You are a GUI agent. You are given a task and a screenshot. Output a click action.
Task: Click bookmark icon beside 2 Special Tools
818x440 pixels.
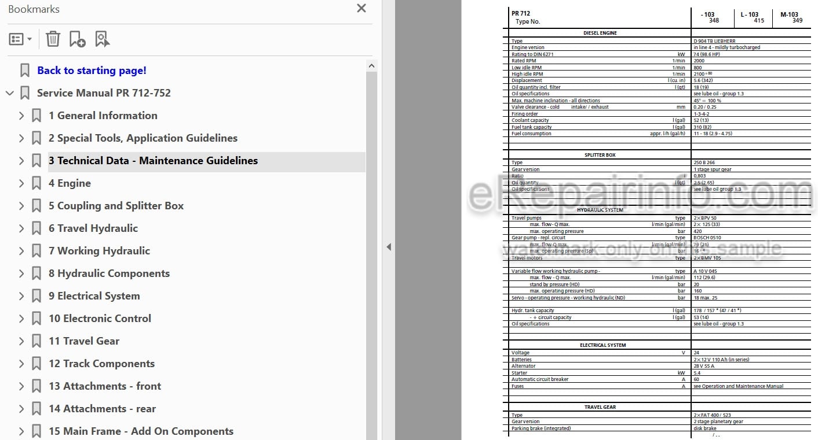[x=36, y=138]
